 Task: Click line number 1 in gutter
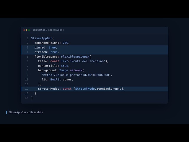click(x=27, y=38)
